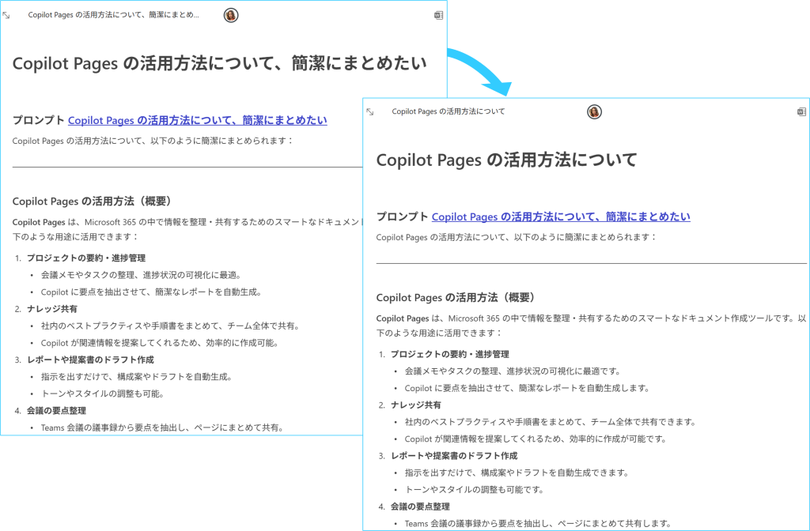Open the prompt link in the front window
The image size is (810, 531).
[x=561, y=217]
